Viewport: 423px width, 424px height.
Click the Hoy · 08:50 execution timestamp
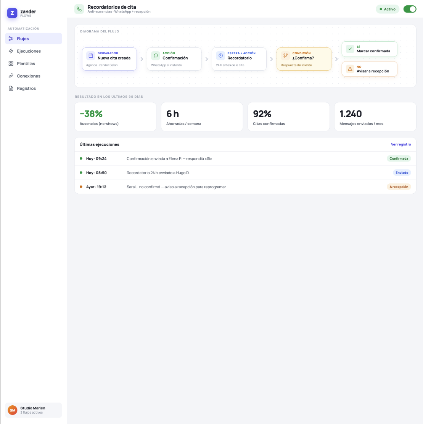coord(96,173)
